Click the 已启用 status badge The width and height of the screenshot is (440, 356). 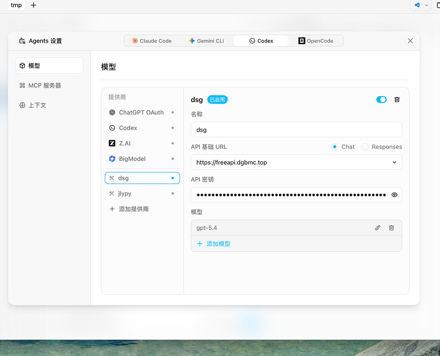coord(217,100)
